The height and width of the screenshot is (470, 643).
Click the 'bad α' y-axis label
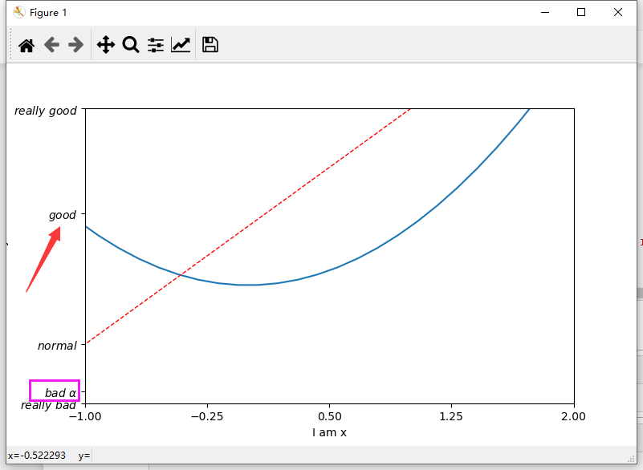(x=61, y=393)
